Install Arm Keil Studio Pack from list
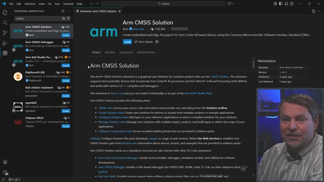Viewport: 324px width, 182px height. pyautogui.click(x=66, y=65)
